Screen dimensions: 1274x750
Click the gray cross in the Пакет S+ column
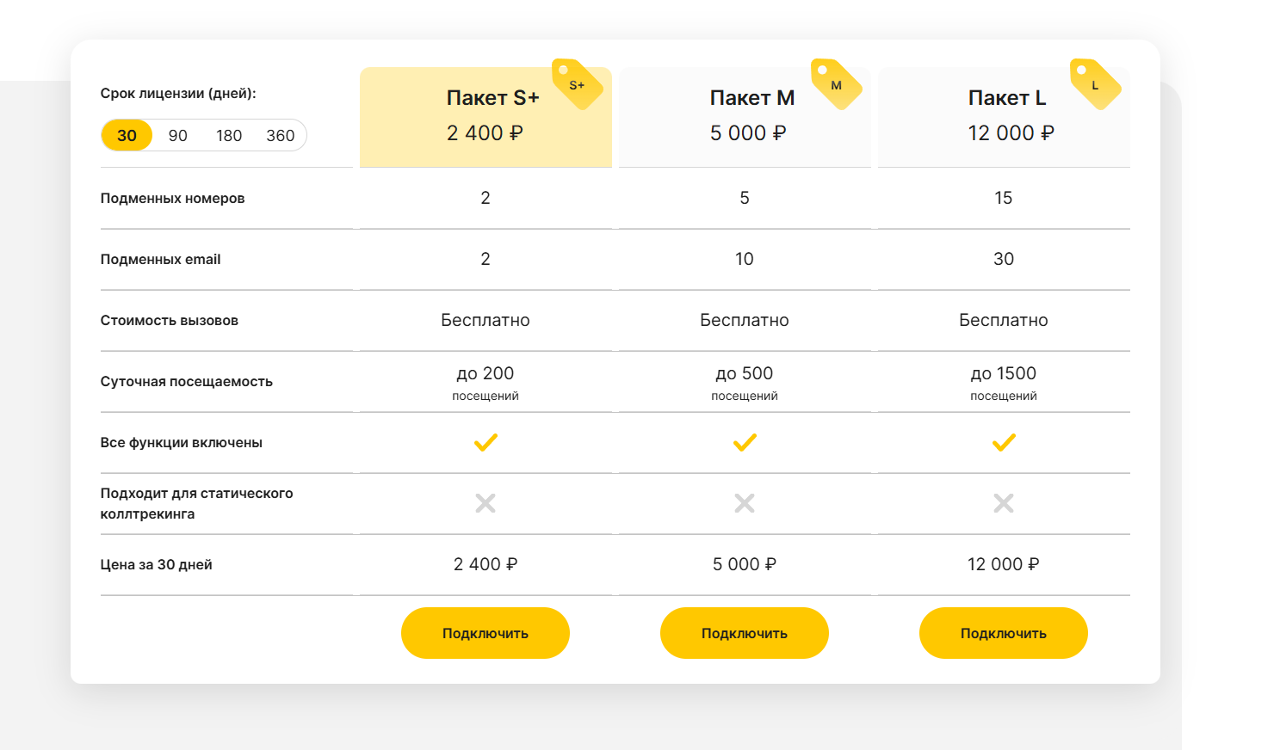[x=485, y=503]
